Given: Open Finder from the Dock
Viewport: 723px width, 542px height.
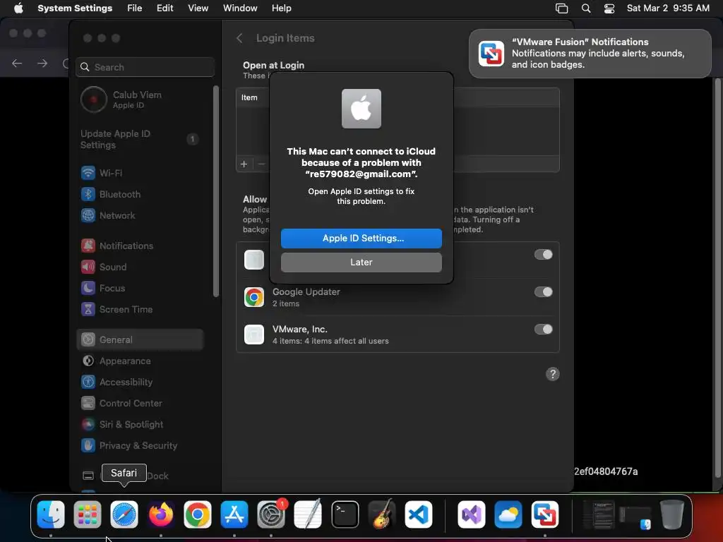Looking at the screenshot, I should (x=51, y=514).
